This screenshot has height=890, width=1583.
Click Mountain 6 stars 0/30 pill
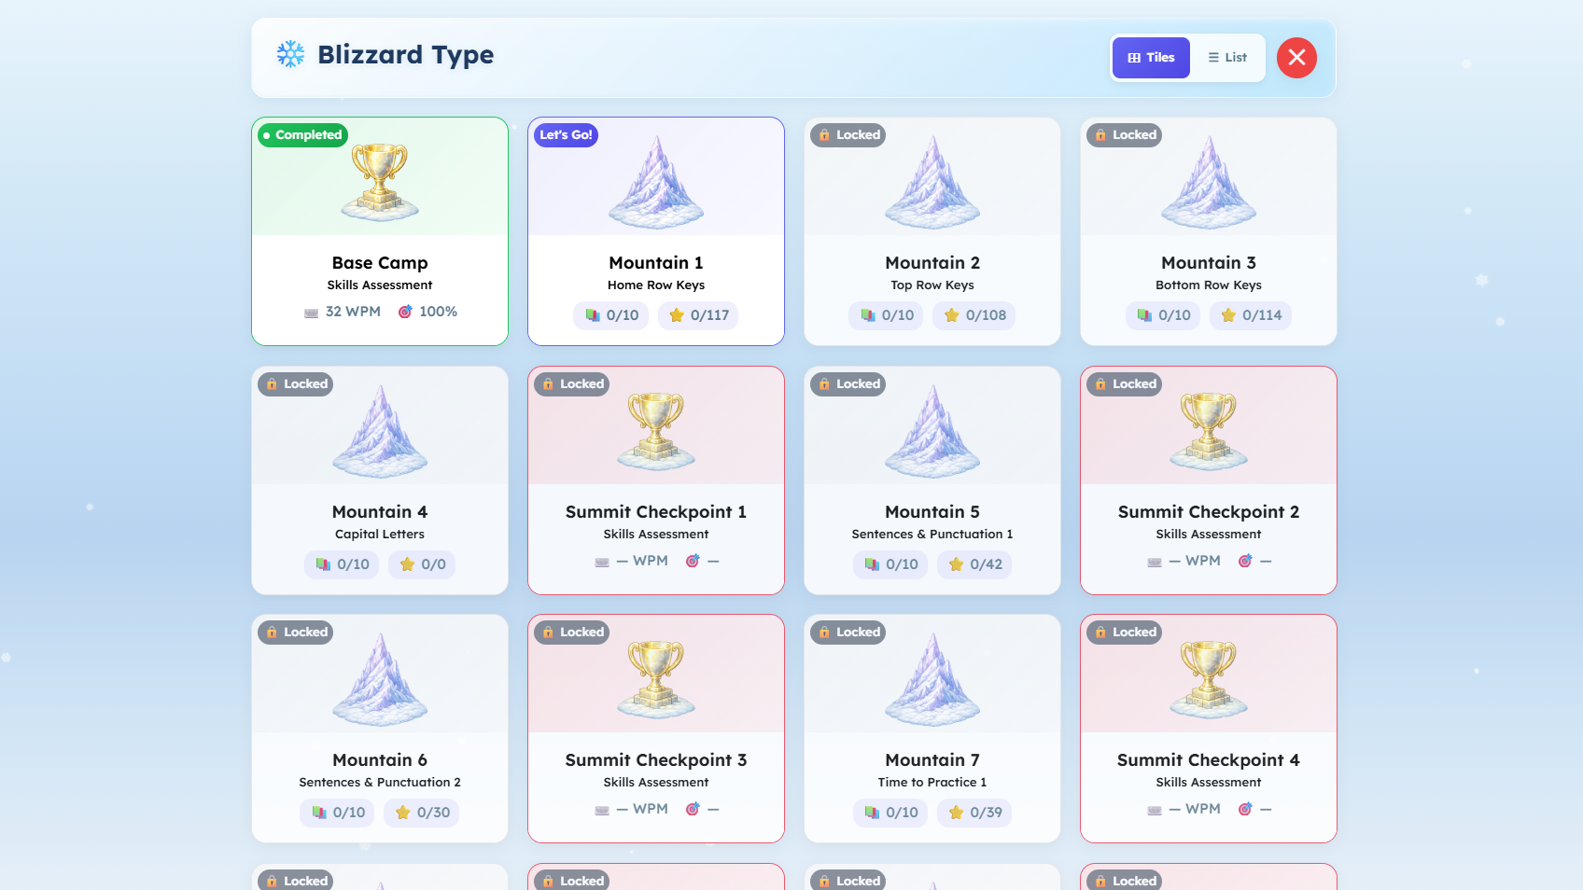(422, 813)
